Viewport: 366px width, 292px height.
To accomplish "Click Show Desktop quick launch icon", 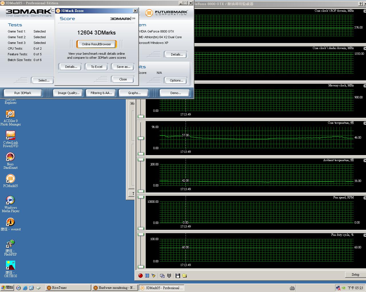I will 38,288.
